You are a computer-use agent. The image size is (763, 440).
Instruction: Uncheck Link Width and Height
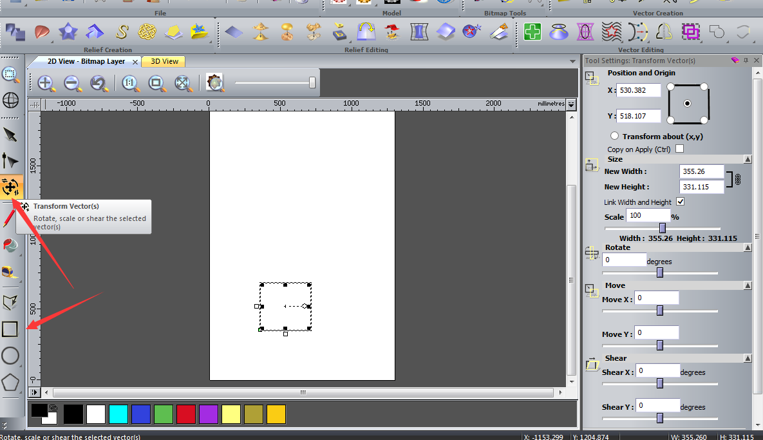681,202
